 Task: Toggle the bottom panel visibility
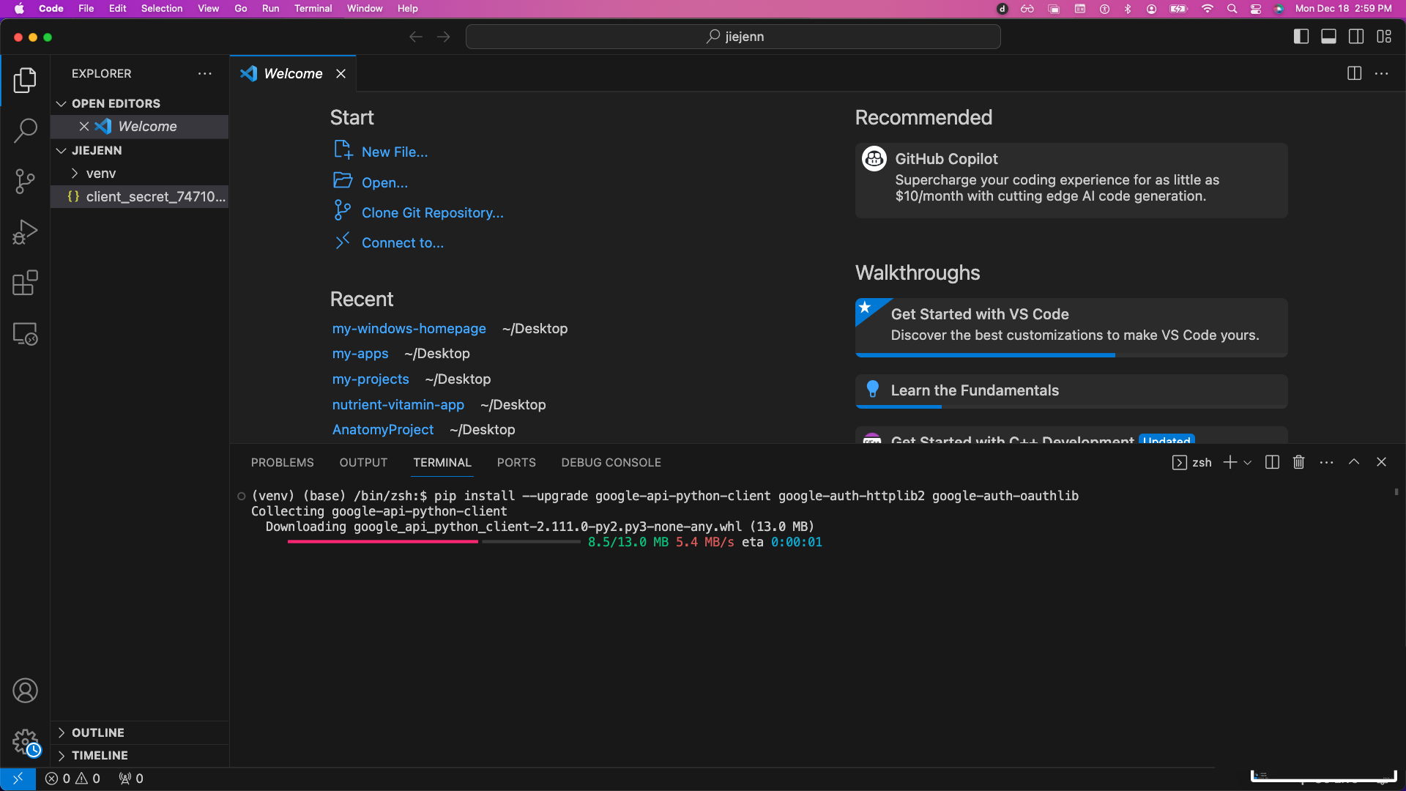click(1328, 37)
